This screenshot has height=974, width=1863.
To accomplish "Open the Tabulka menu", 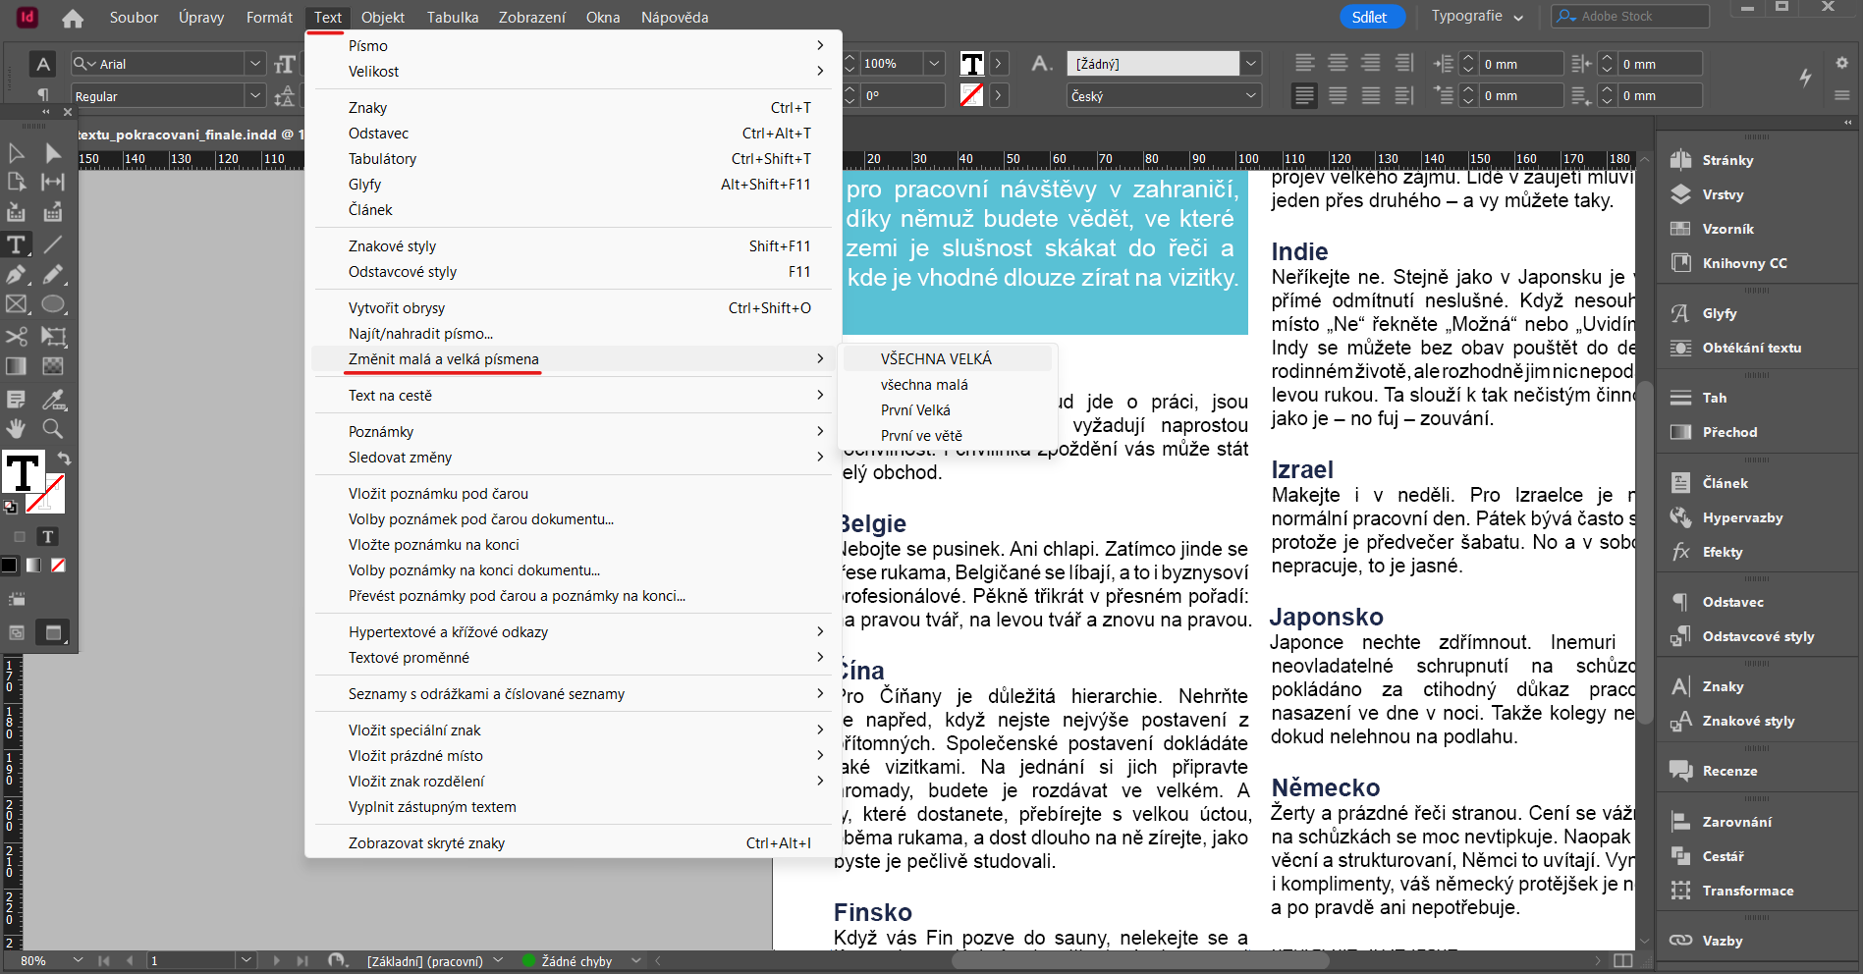I will 452,17.
